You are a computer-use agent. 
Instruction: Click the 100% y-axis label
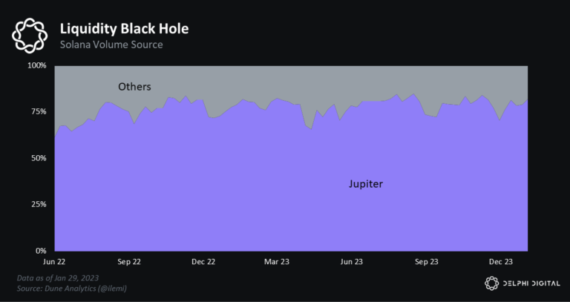click(36, 66)
